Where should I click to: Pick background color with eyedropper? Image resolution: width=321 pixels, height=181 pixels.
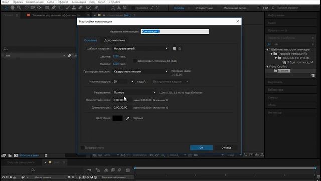pos(128,118)
